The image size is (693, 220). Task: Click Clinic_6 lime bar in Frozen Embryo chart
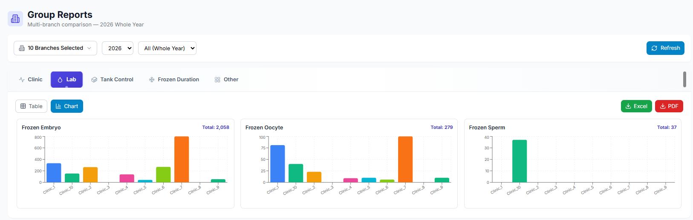click(163, 174)
